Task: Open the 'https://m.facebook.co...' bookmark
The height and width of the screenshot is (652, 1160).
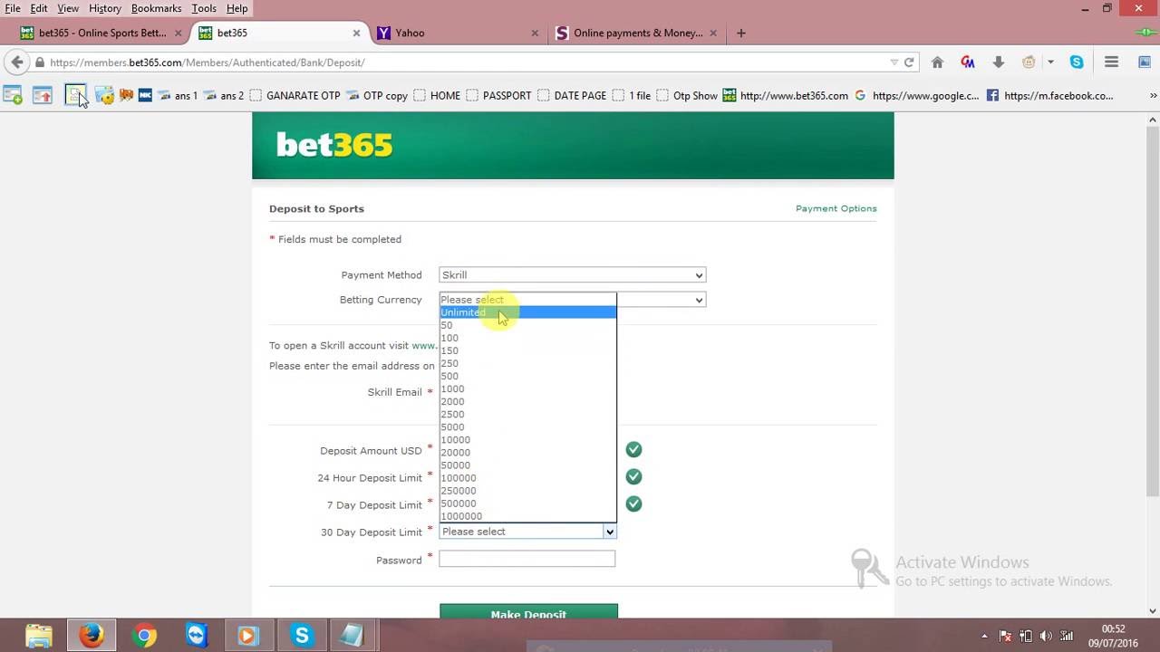Action: (1049, 95)
